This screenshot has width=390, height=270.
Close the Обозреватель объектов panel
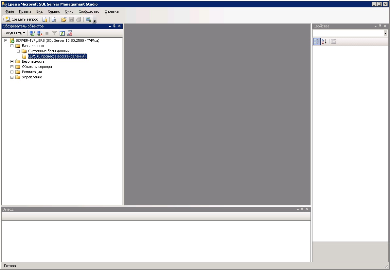119,26
